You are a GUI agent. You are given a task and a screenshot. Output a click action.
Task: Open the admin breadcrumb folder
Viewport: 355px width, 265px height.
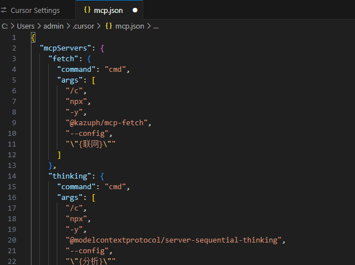click(53, 26)
